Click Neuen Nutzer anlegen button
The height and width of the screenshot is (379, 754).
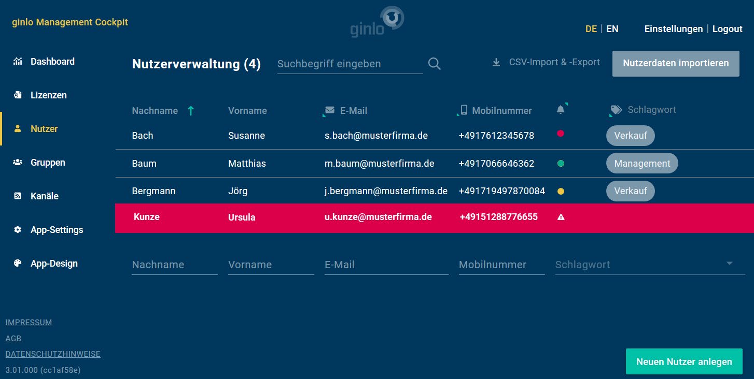tap(684, 362)
